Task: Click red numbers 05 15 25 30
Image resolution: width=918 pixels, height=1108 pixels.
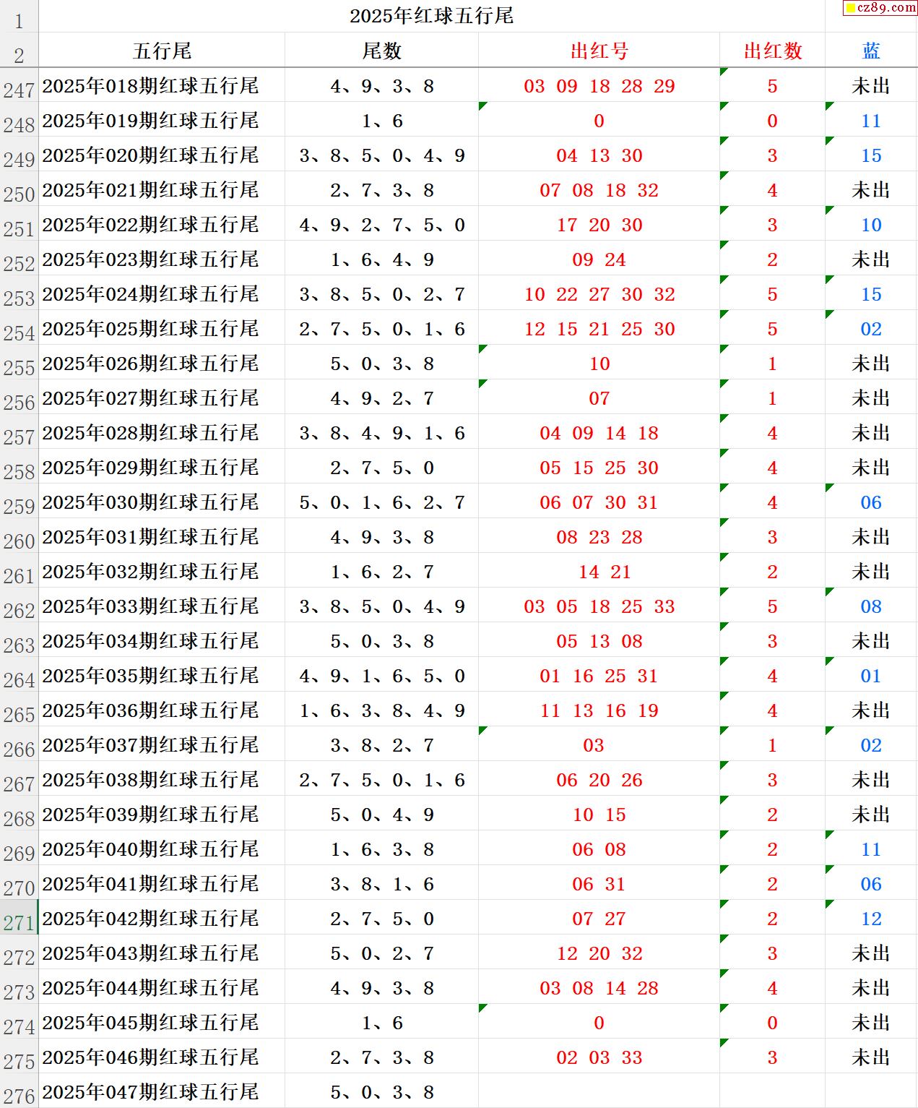Action: pos(599,468)
